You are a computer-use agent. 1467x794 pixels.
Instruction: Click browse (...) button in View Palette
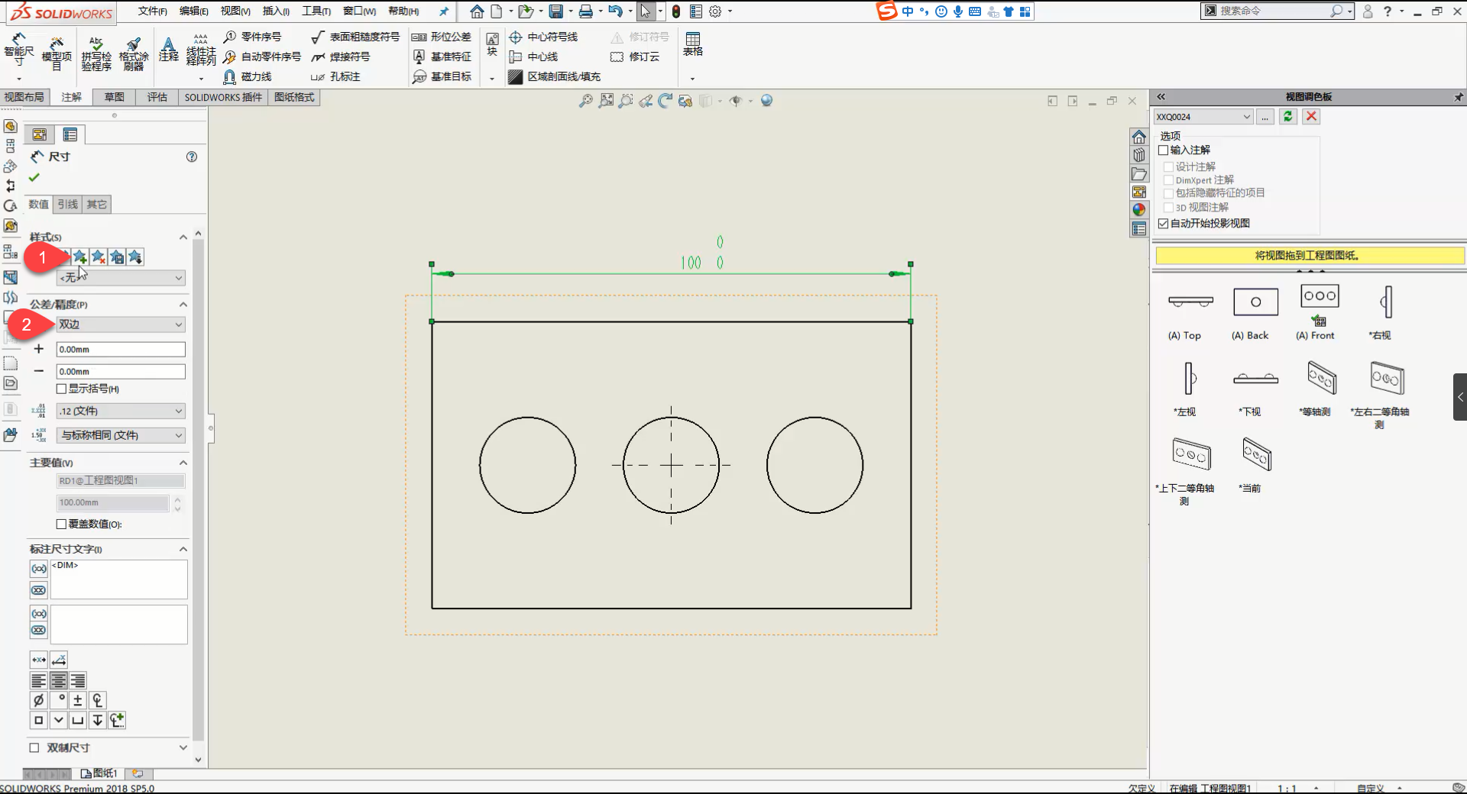click(1265, 116)
